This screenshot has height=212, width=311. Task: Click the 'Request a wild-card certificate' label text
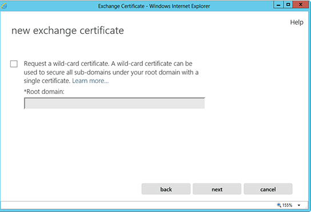coord(66,64)
